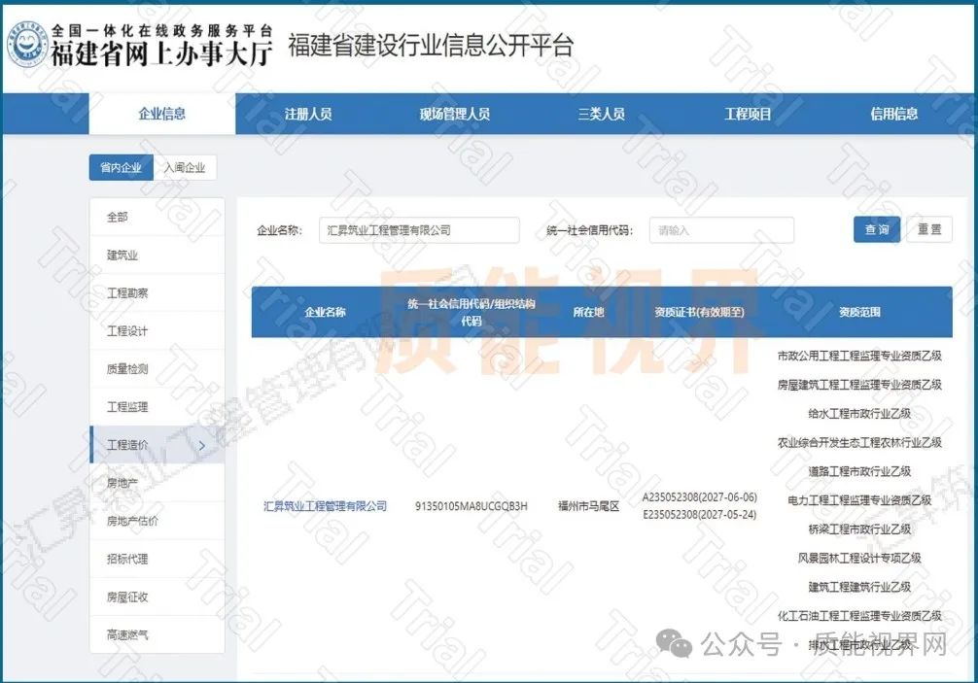Click the 资质证书(有效期至) column header
978x683 pixels.
pyautogui.click(x=699, y=312)
